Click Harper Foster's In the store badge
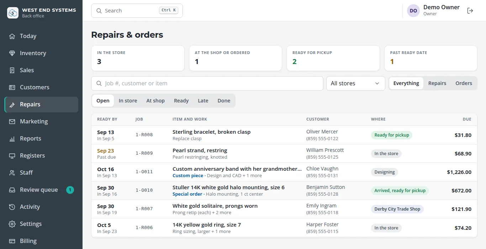 (x=386, y=228)
